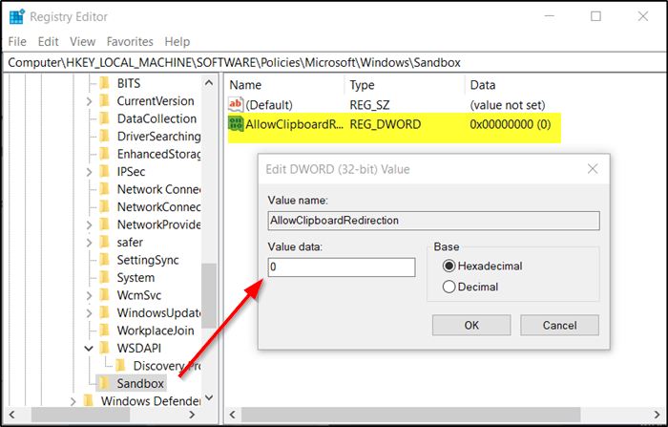Click the tree pane scroll up arrow

[x=209, y=83]
